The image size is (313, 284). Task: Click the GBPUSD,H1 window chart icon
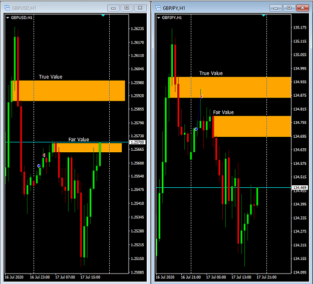[7, 8]
